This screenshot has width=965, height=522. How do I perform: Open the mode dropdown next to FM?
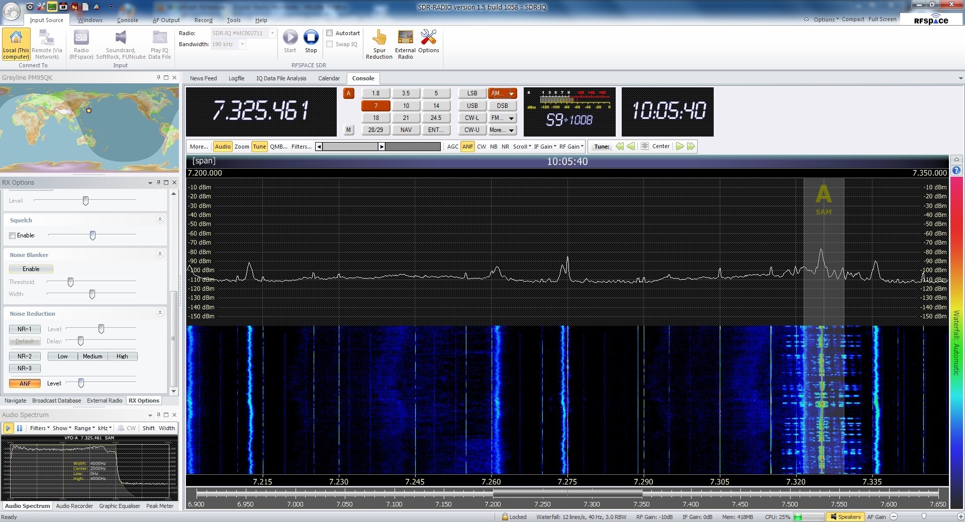click(511, 118)
